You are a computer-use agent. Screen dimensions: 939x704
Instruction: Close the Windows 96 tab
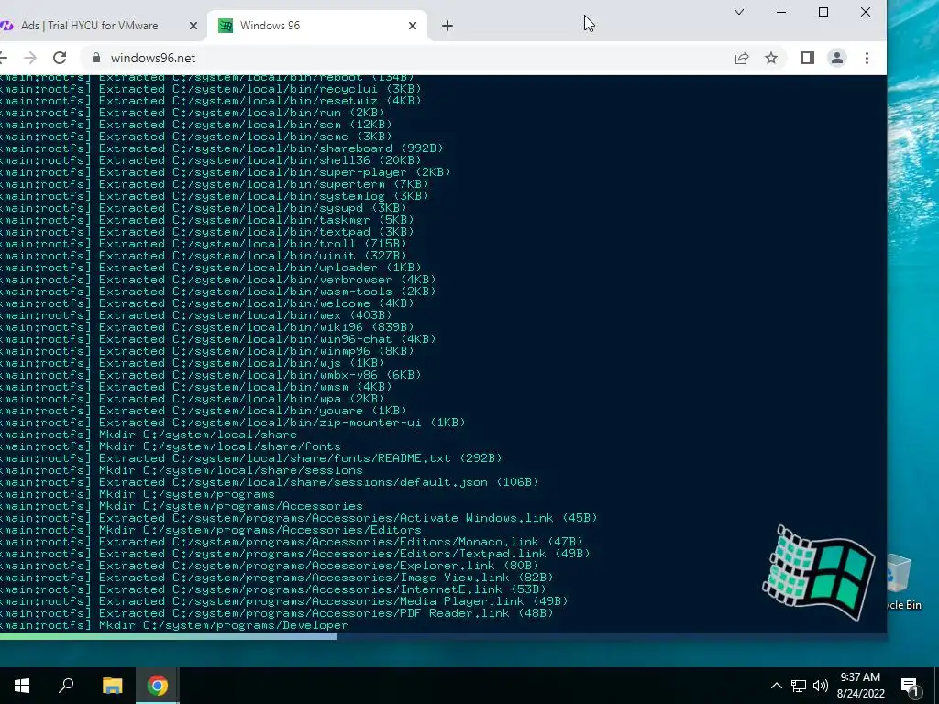click(x=413, y=26)
